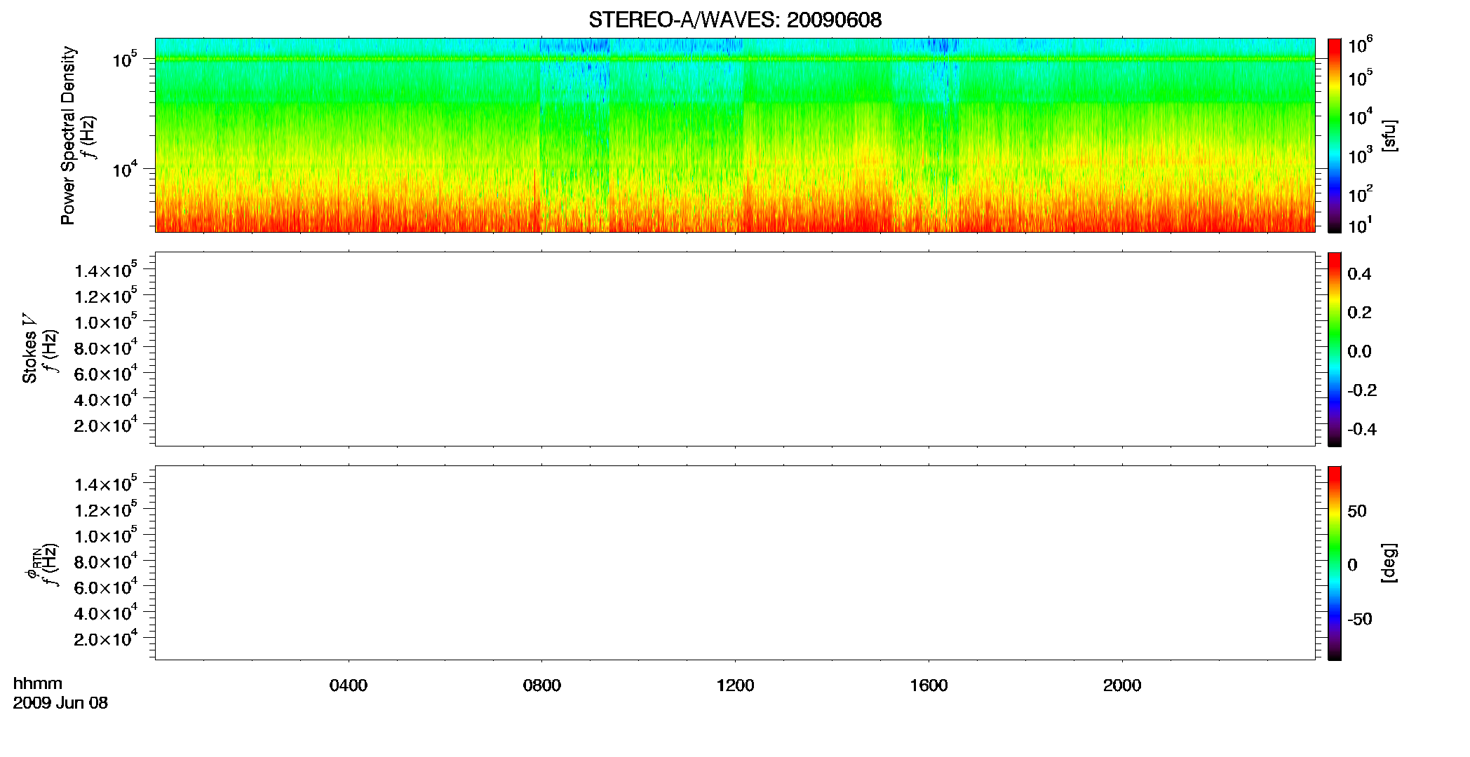Click the 0400 time tick label
1470x757 pixels.
coord(349,686)
